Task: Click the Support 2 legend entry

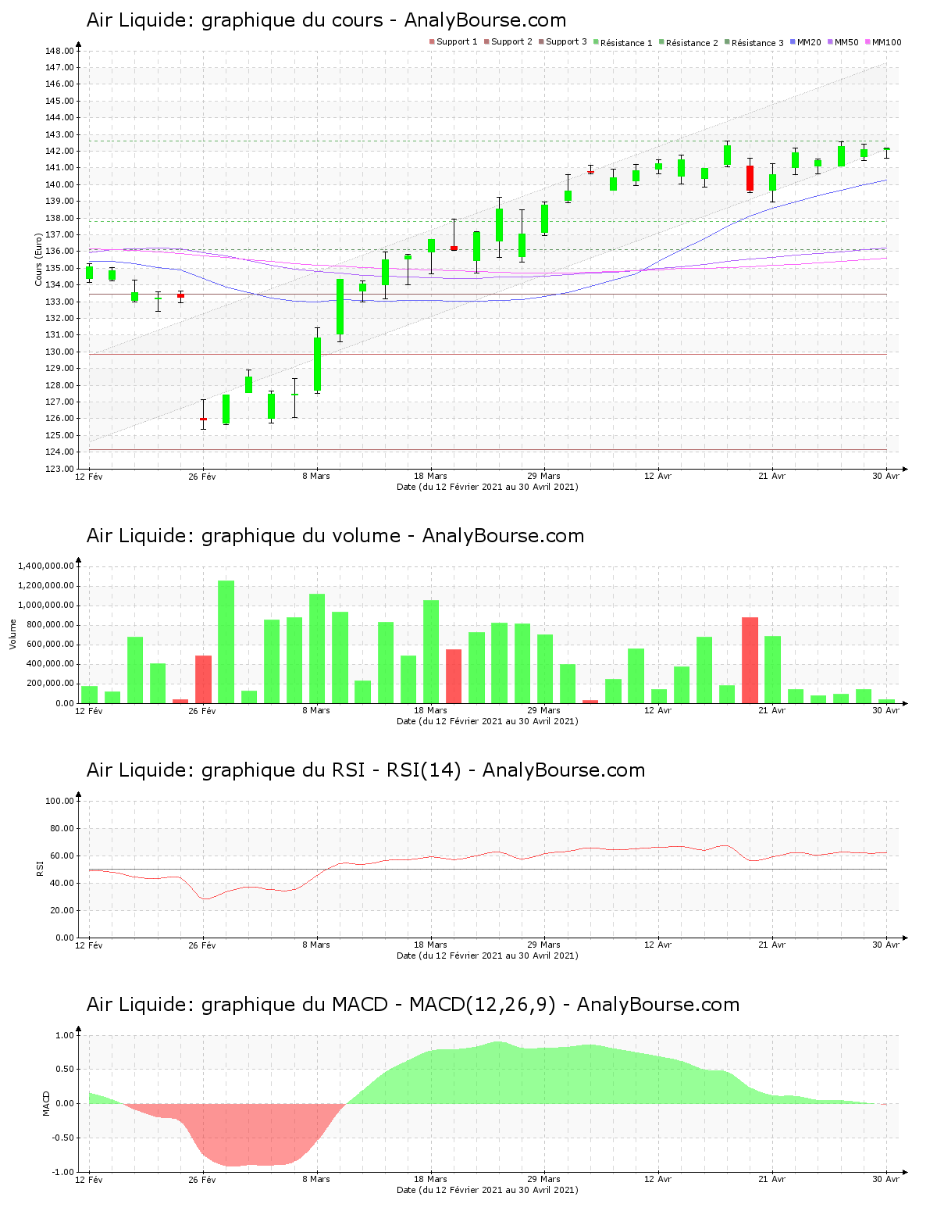Action: (x=508, y=42)
